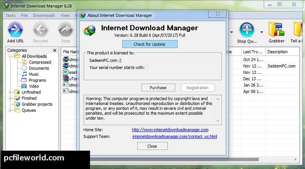Expand the Queues tree node
This screenshot has width=305, height=169.
click(x=10, y=110)
